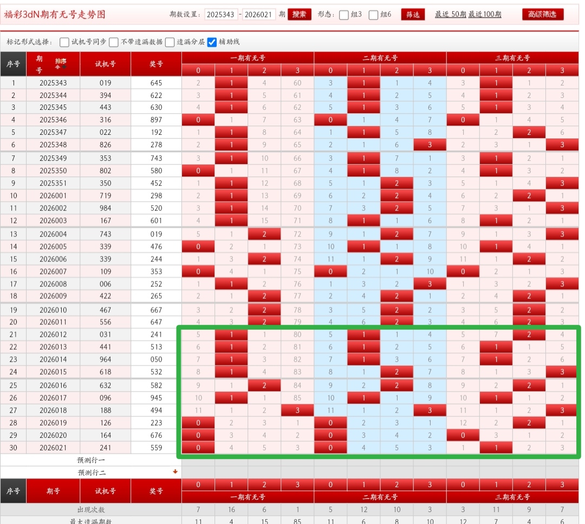Click trial number 241 in row 30

[106, 448]
